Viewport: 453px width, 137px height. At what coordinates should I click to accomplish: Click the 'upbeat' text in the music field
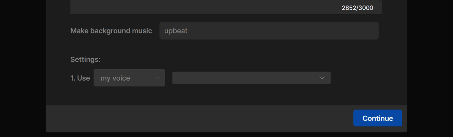point(176,31)
